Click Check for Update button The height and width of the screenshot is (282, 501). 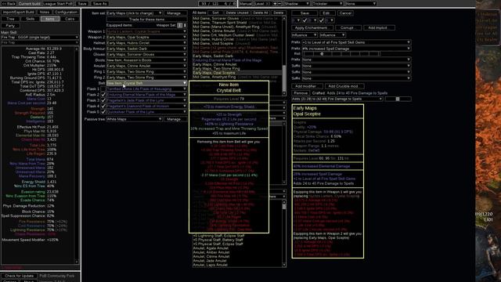coord(19,276)
